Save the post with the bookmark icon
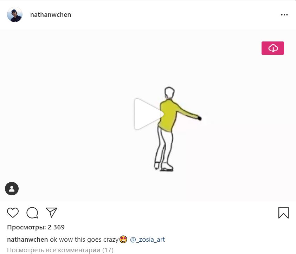The image size is (296, 254). click(x=283, y=213)
